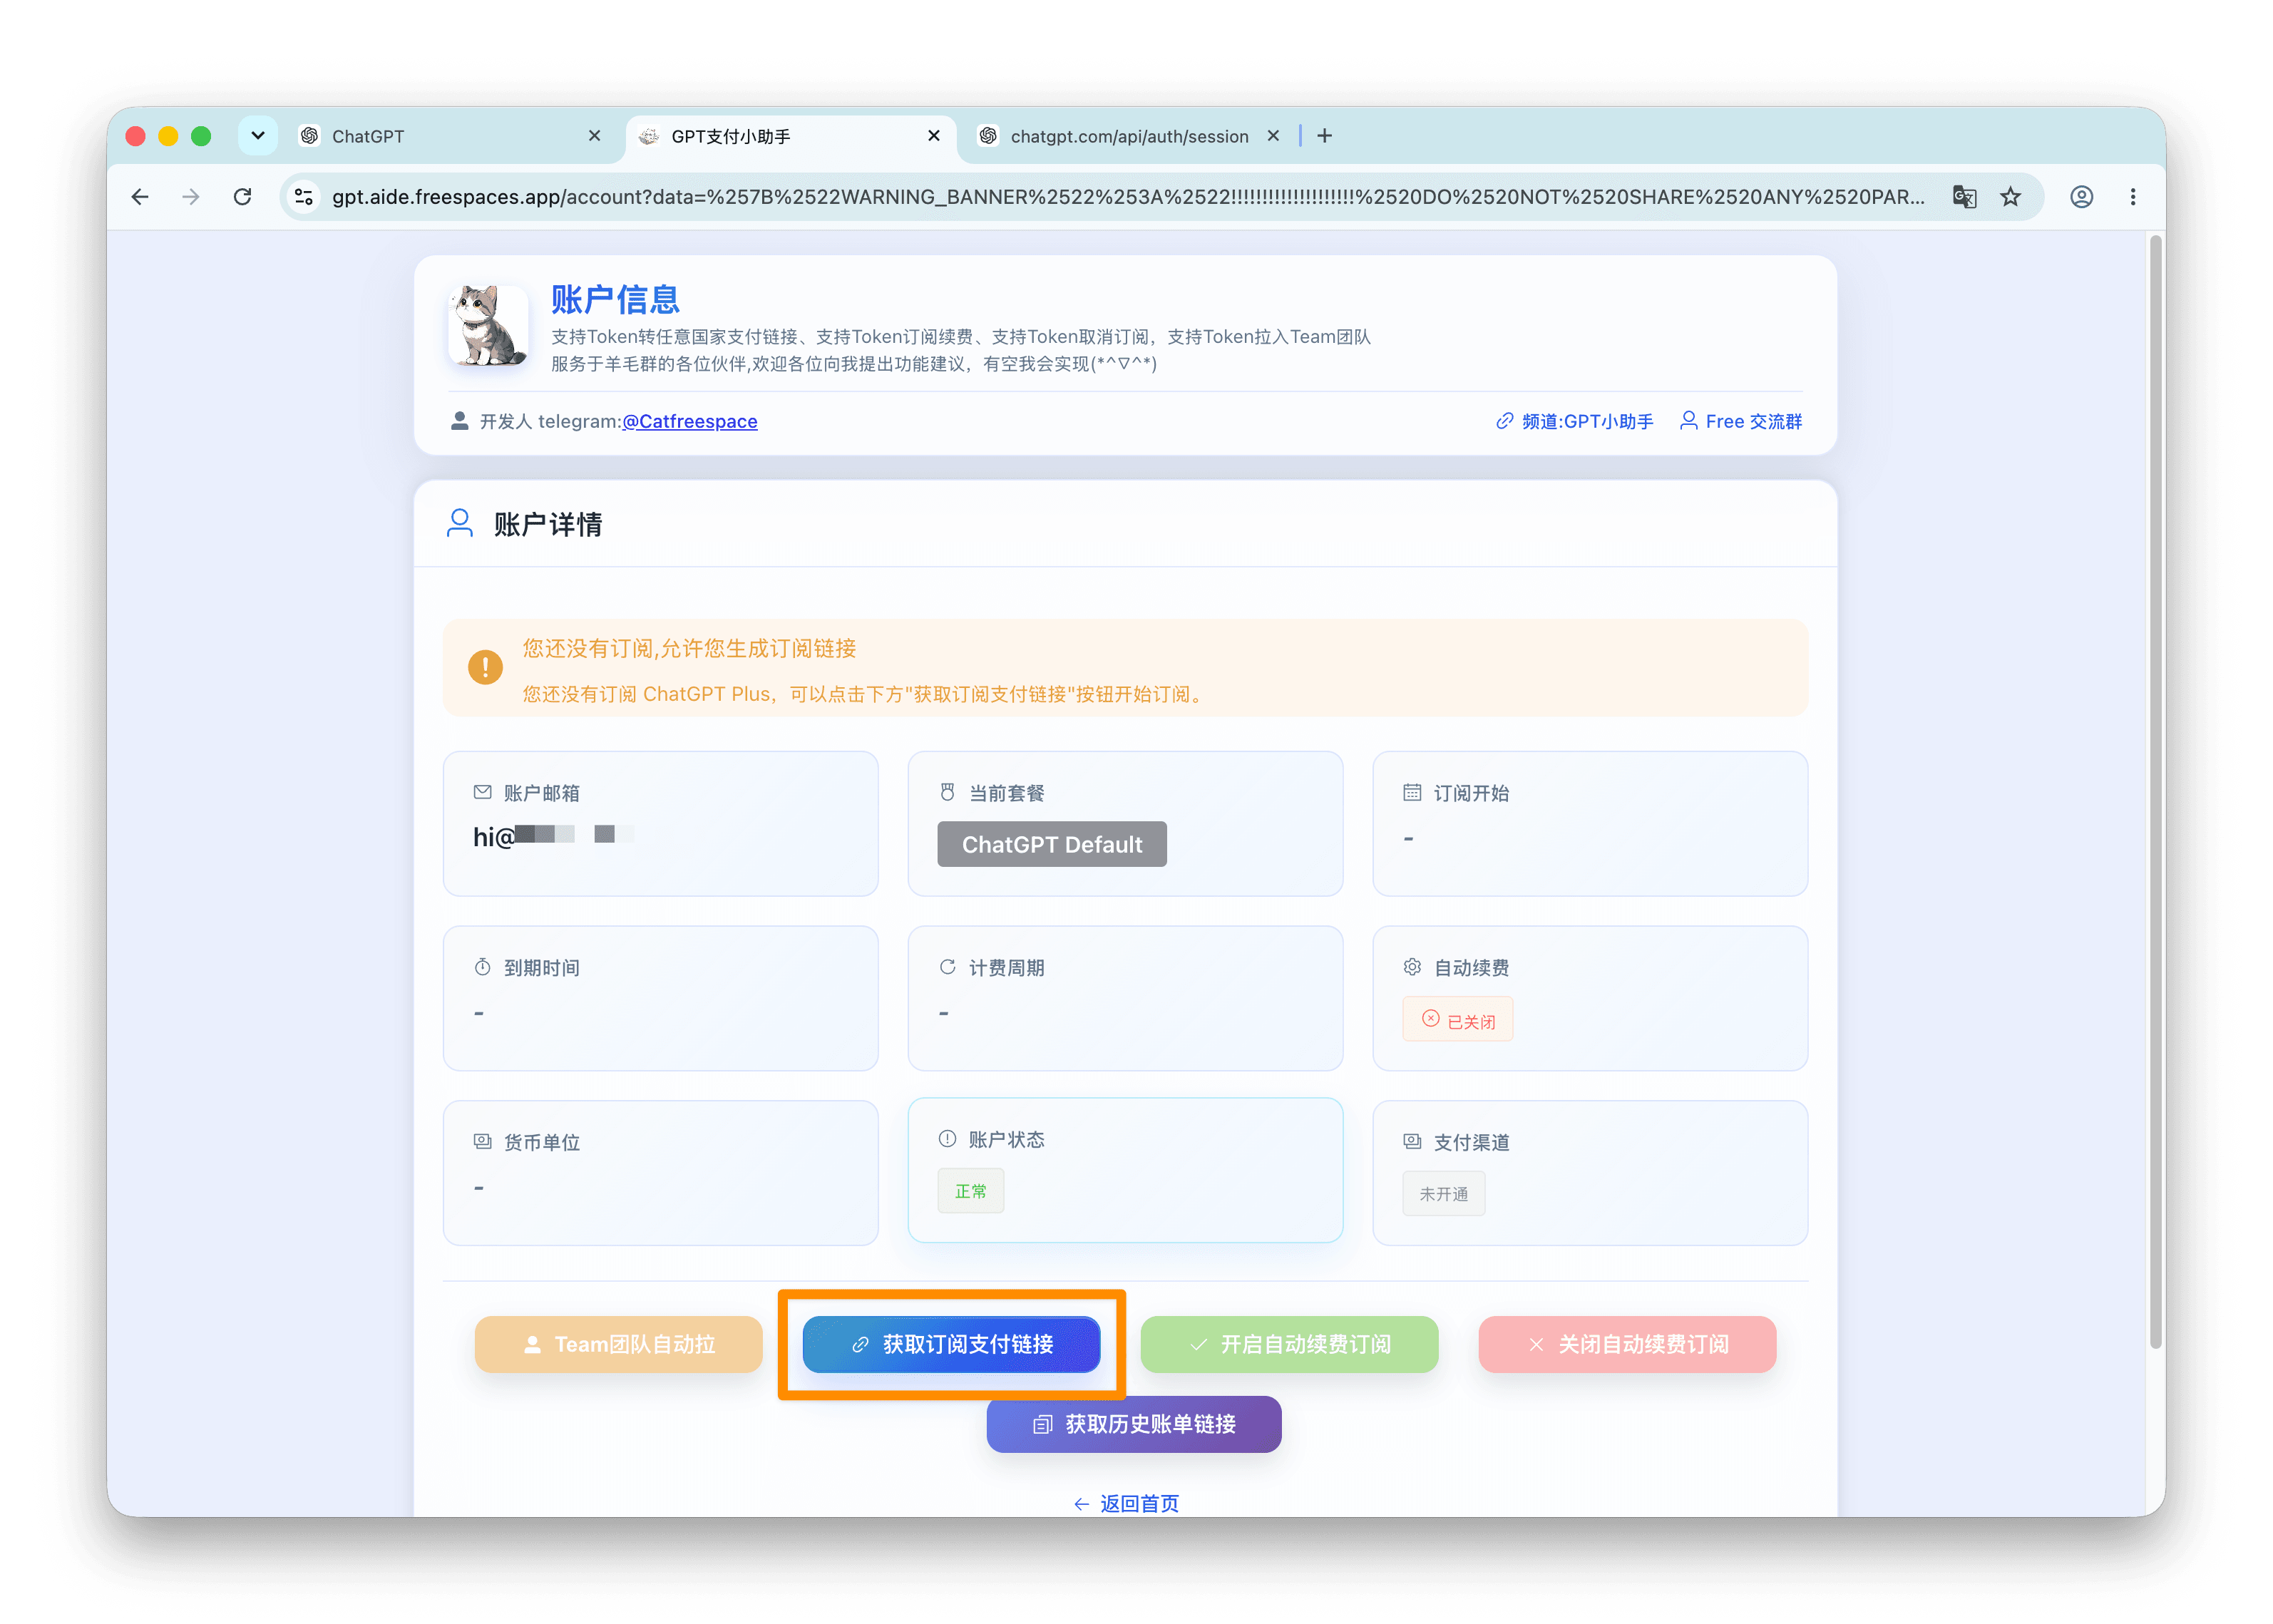
Task: Click the 您还没有订阅,允许您生成订阅链接 notice title
Action: 689,648
